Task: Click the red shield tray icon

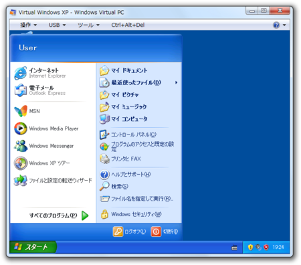Action: pyautogui.click(x=266, y=247)
